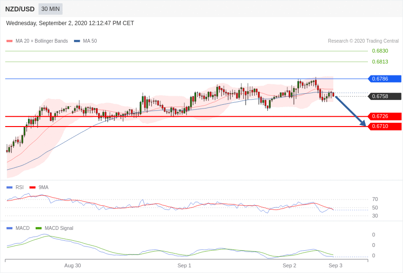Click the Sep 1 date axis label
This screenshot has height=273, width=403.
point(184,265)
